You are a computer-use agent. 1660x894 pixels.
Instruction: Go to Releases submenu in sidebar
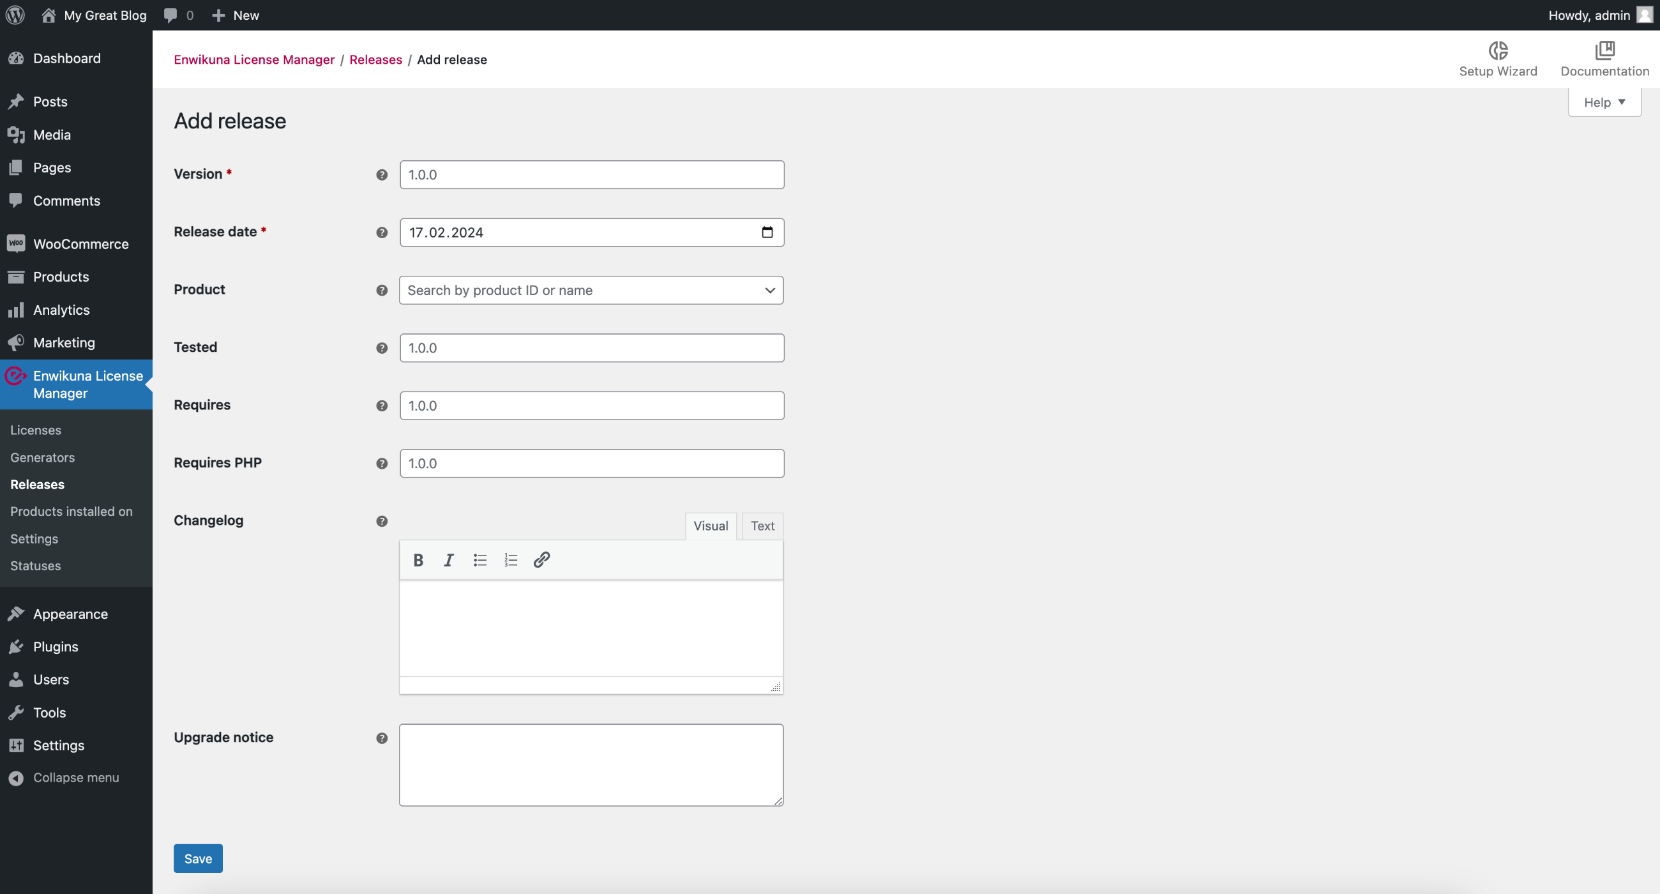point(38,485)
